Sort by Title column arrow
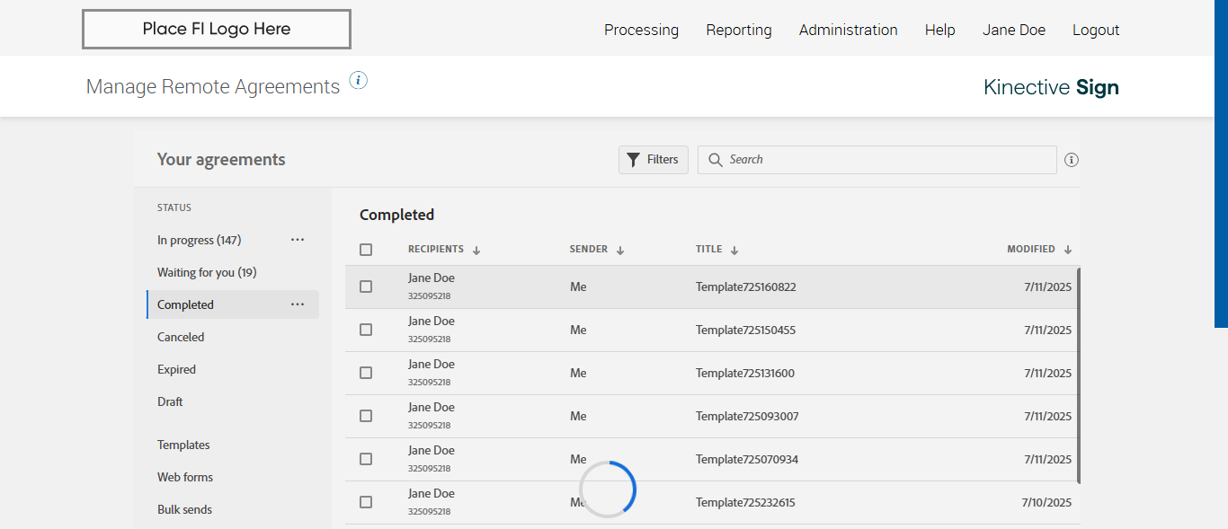 (x=734, y=251)
